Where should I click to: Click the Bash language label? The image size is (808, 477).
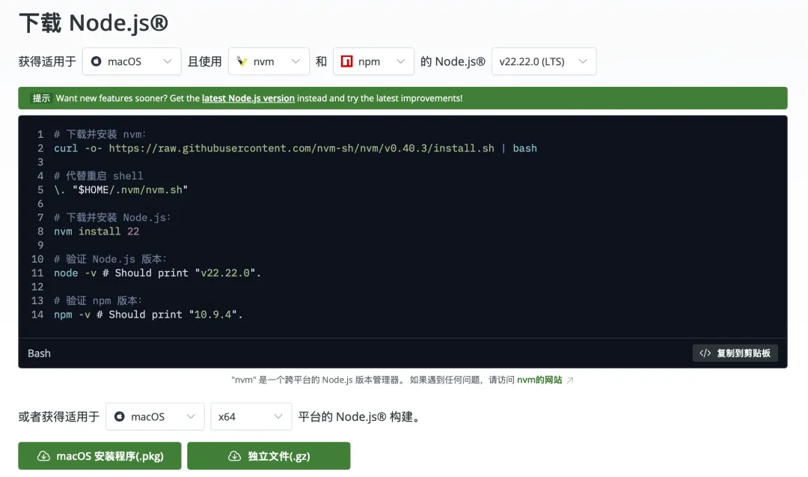(x=39, y=353)
